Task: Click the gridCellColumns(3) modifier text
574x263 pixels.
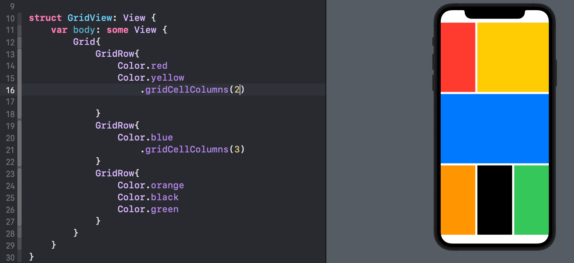Action: click(192, 149)
